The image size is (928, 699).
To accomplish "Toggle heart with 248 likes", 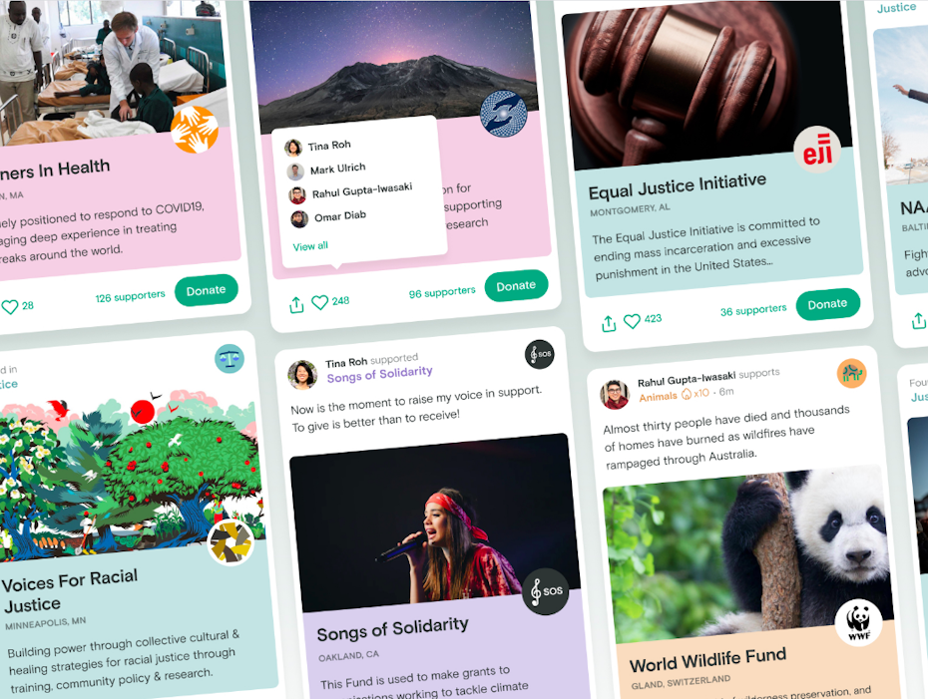I will (x=319, y=302).
